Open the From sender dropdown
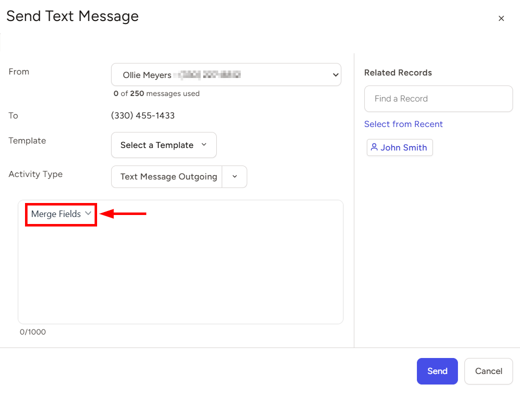 coord(226,74)
